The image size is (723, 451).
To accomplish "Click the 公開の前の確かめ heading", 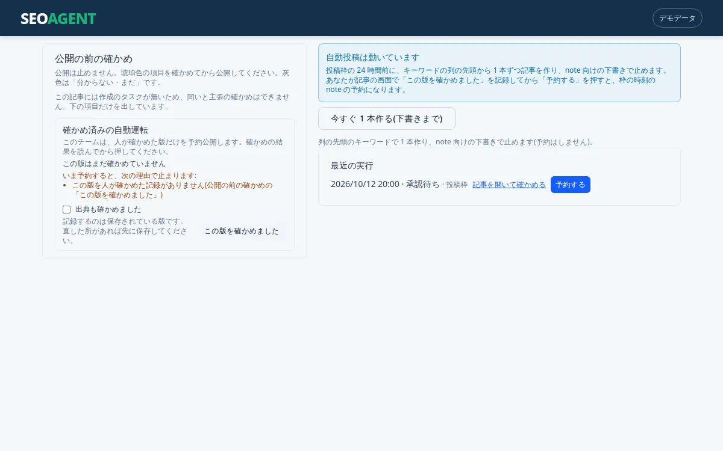I will tap(93, 59).
